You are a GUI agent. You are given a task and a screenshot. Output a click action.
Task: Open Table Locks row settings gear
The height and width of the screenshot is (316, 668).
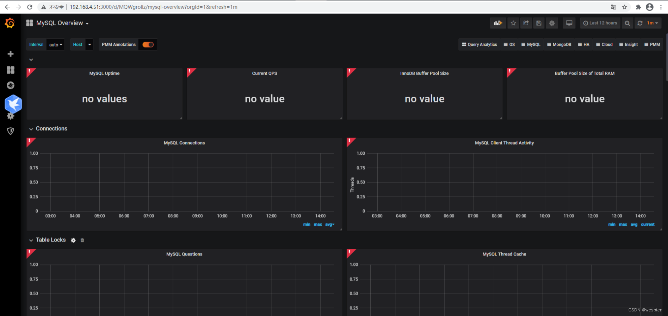tap(73, 240)
